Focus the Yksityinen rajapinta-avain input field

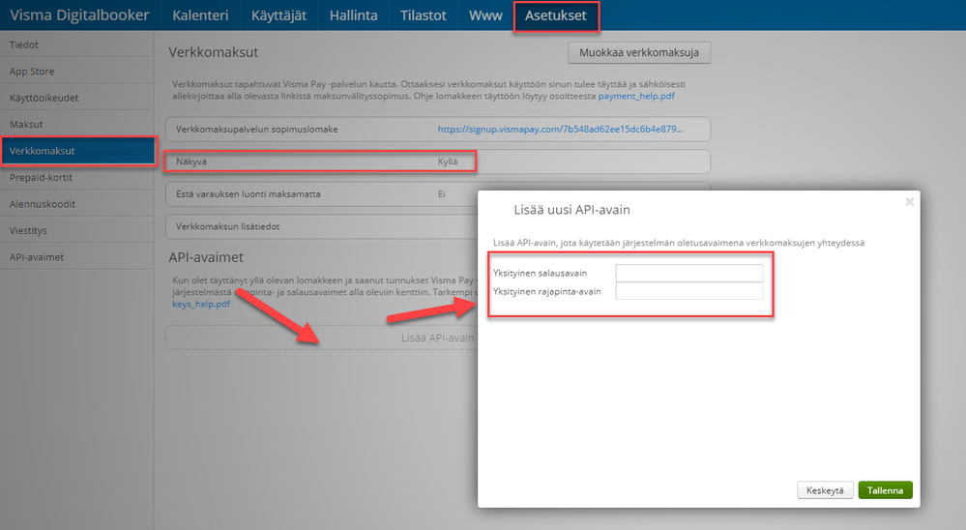click(x=689, y=291)
